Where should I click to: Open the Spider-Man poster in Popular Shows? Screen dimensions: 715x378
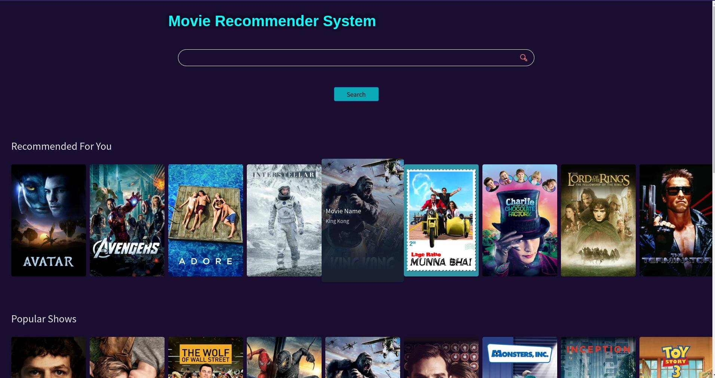pos(284,357)
